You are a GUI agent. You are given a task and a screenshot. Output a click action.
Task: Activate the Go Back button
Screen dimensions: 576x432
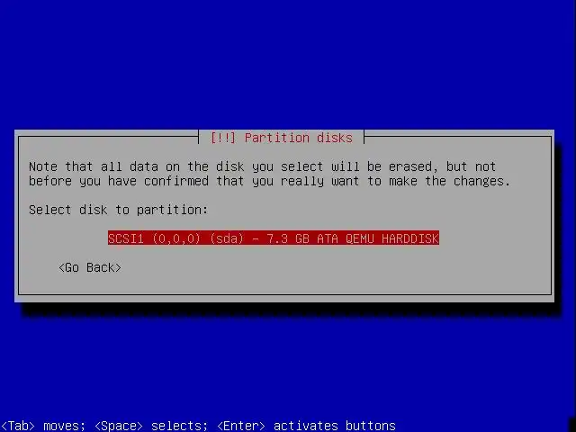pos(90,267)
